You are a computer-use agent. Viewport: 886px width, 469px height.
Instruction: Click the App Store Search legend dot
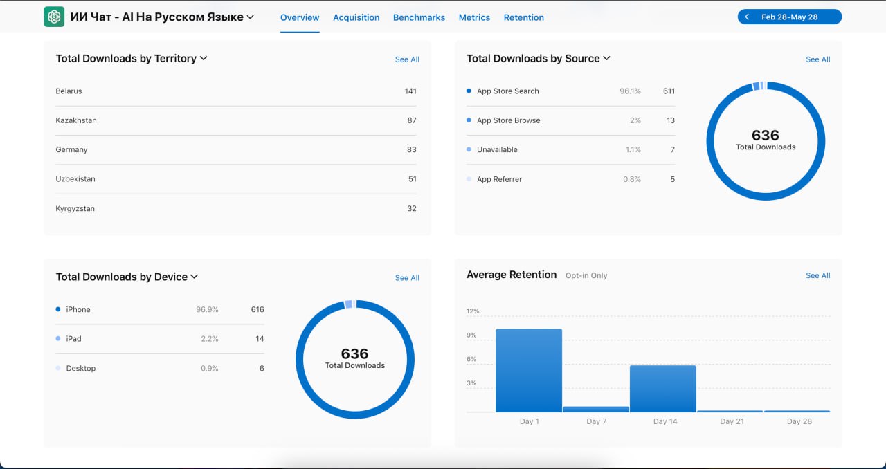469,91
